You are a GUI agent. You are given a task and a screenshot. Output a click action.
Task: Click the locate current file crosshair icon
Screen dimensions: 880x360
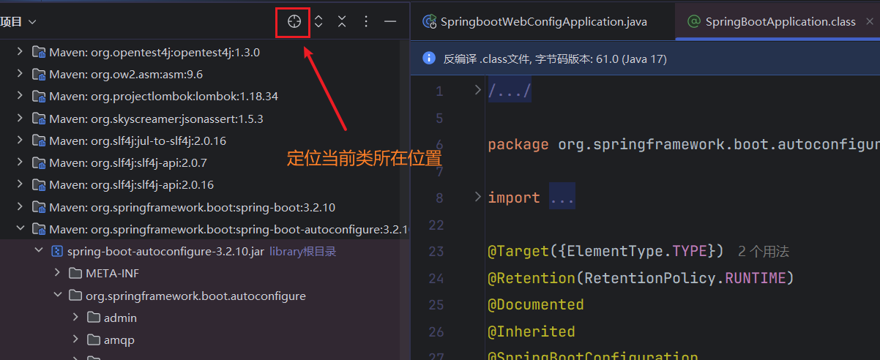tap(294, 22)
